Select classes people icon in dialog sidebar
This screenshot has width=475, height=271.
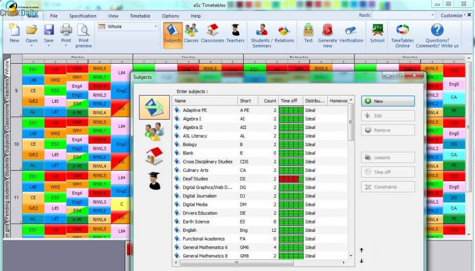(154, 132)
